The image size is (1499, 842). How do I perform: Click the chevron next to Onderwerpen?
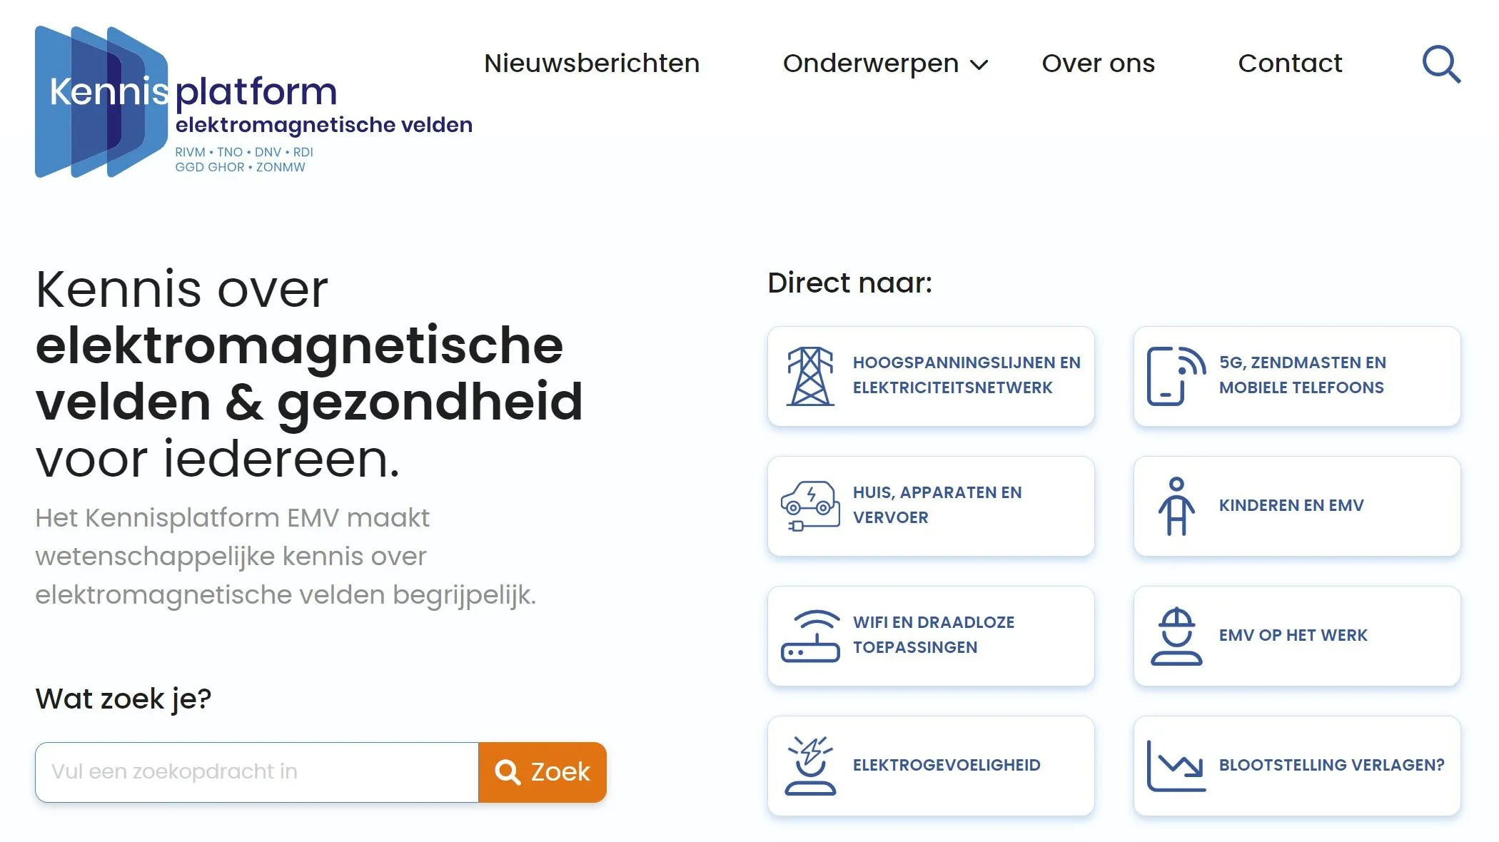978,65
